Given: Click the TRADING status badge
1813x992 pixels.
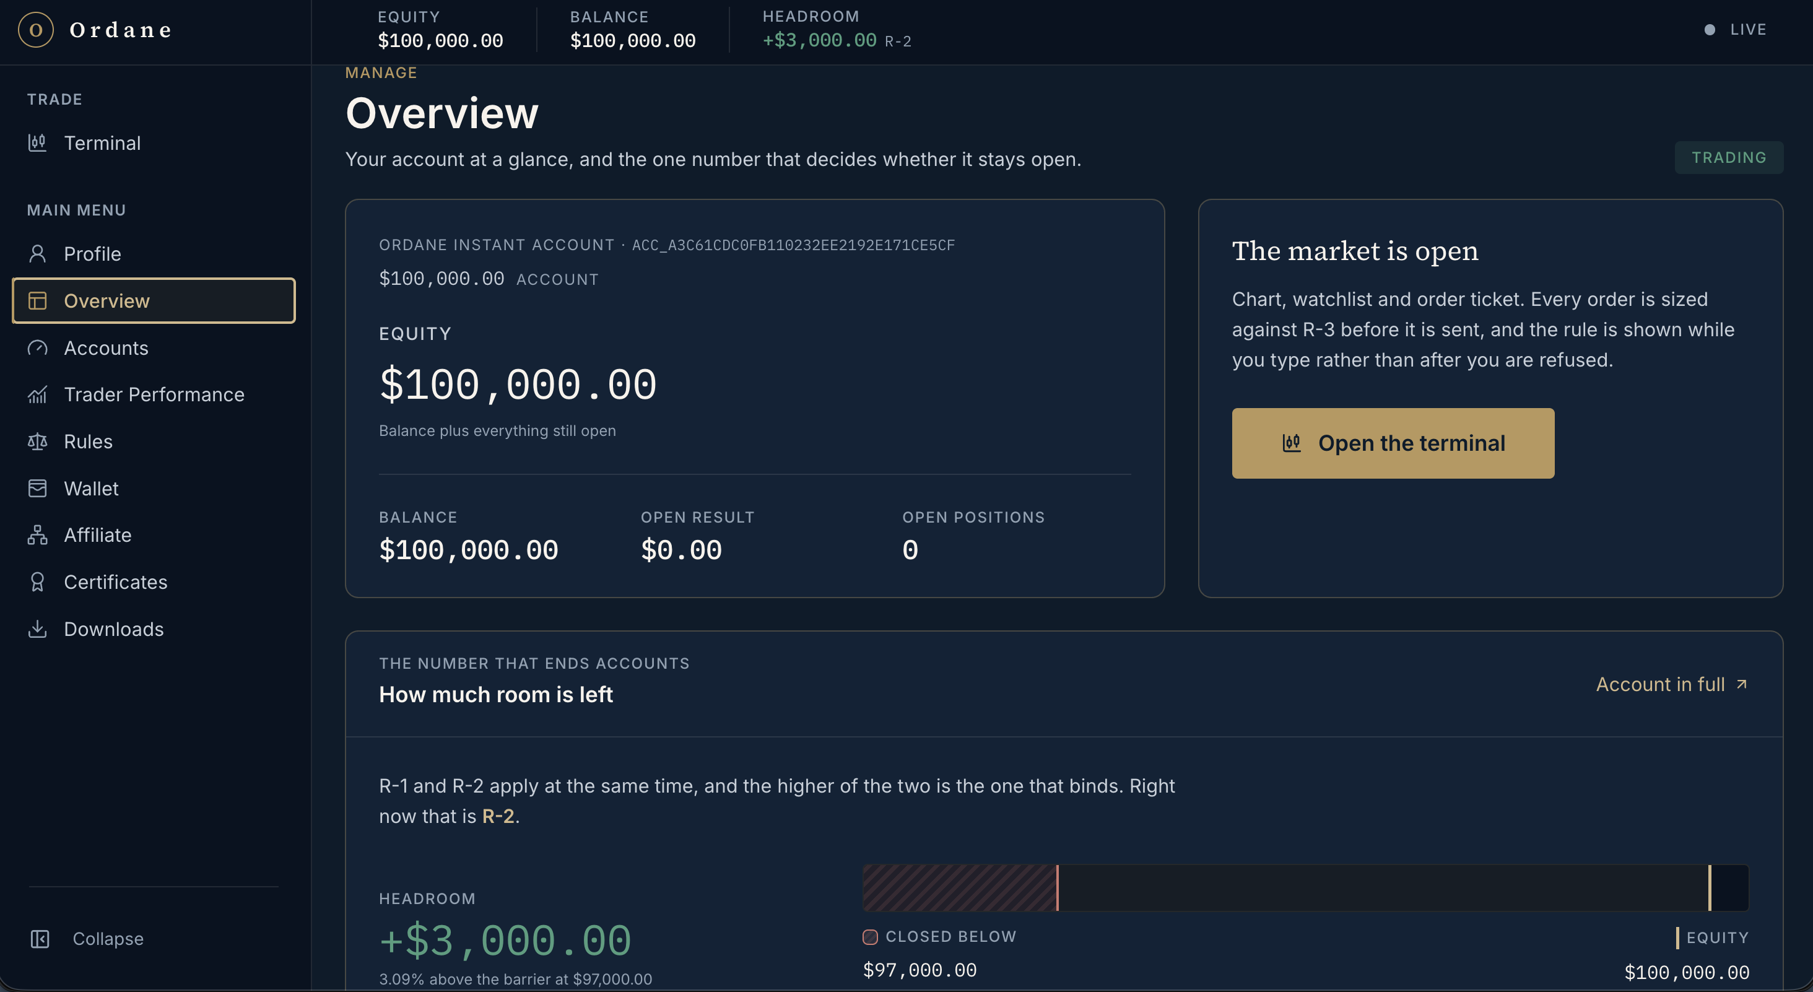Looking at the screenshot, I should [x=1729, y=157].
